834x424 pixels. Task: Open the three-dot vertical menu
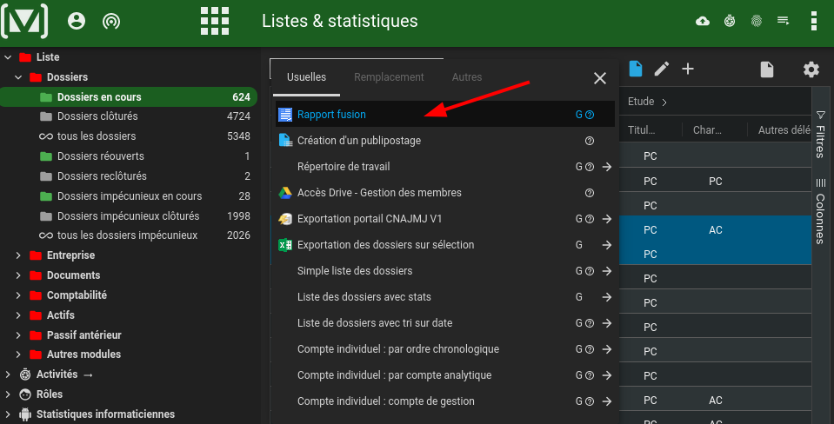(x=813, y=21)
